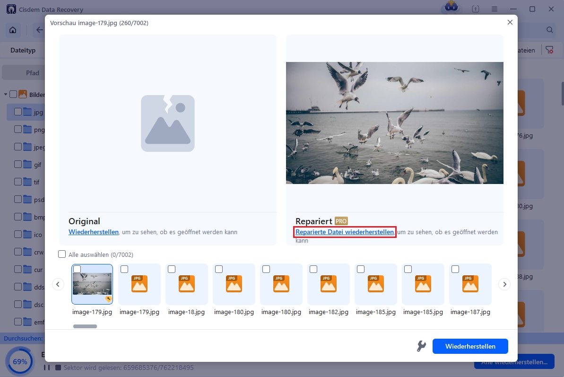
Task: Close the preview dialog
Action: pyautogui.click(x=510, y=22)
